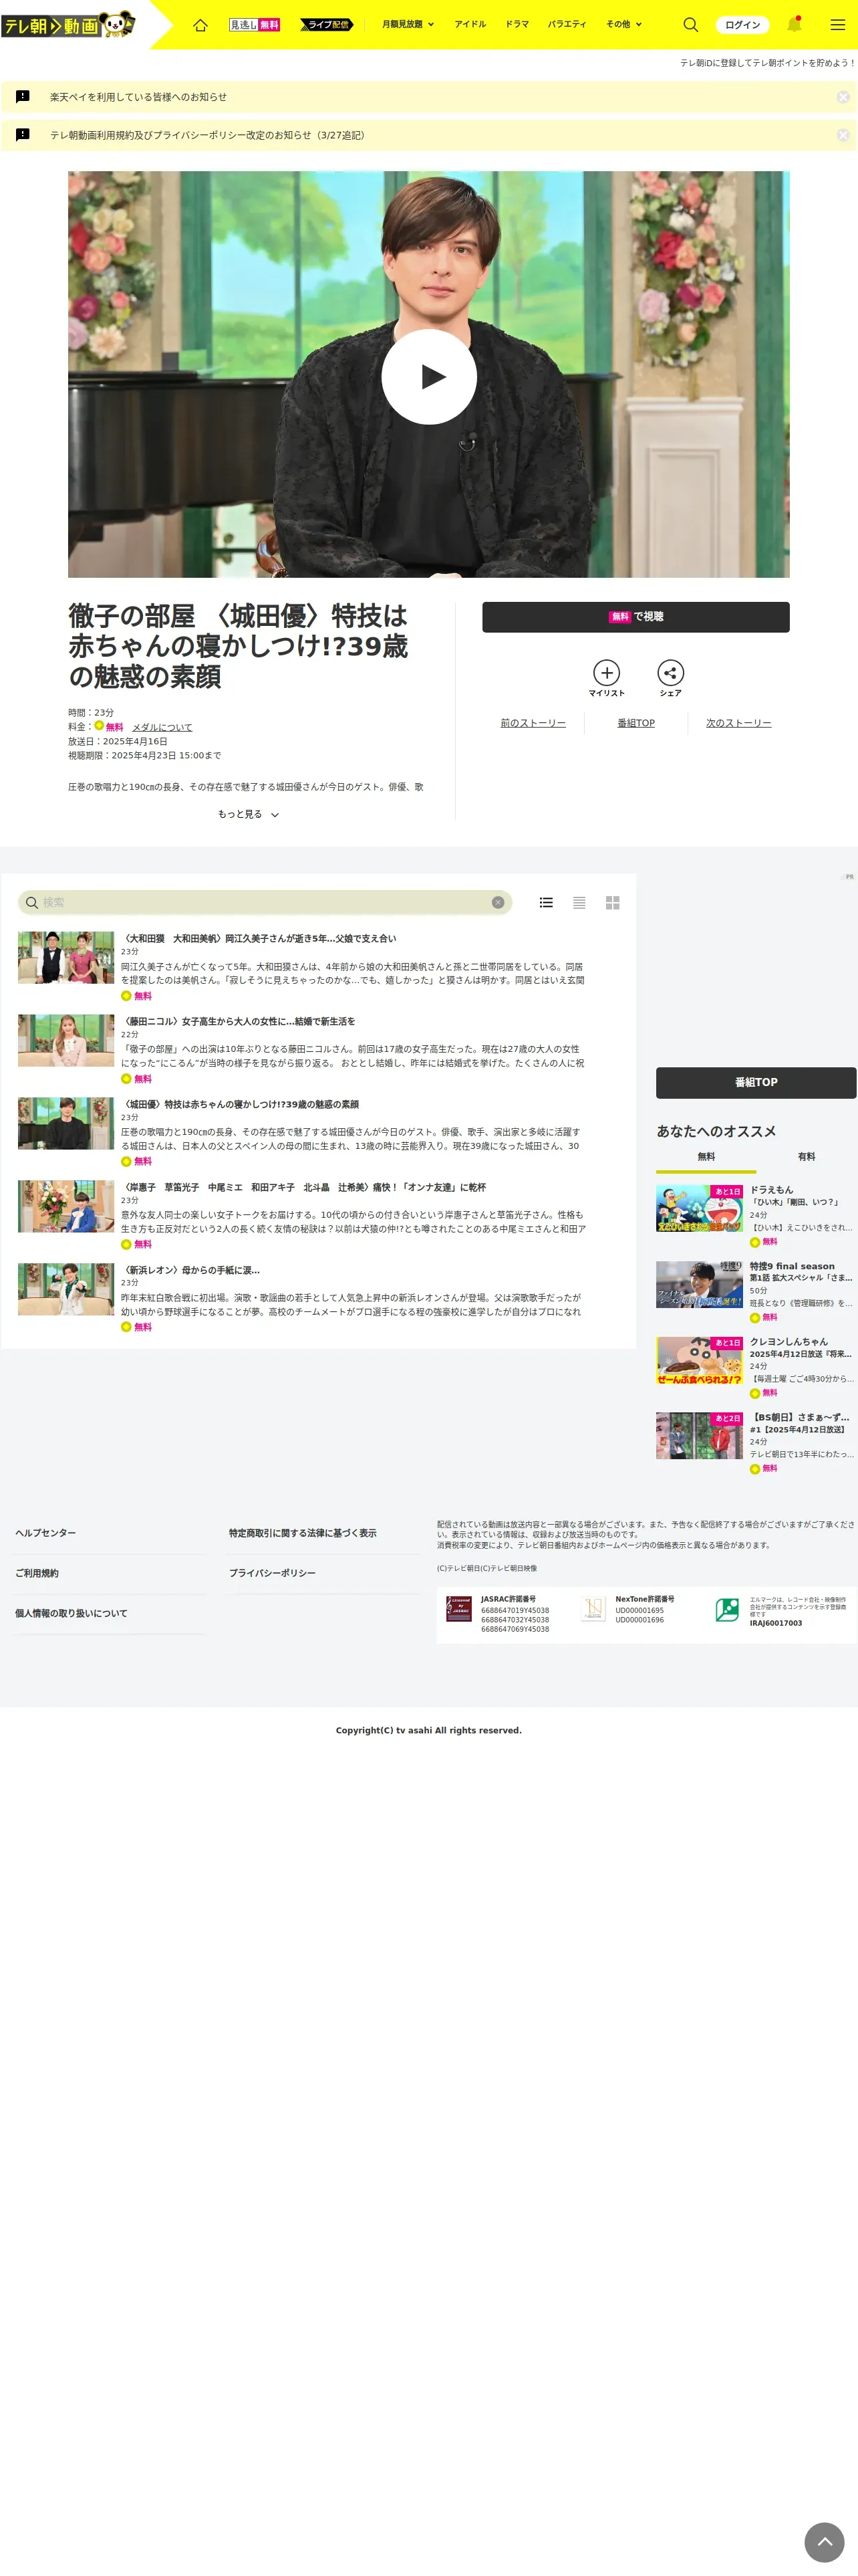858x2576 pixels.
Task: Select the 無料 recommendations tab
Action: click(706, 1157)
